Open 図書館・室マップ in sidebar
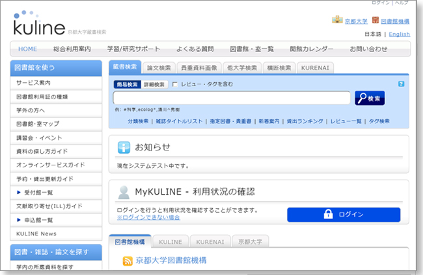 [x=56, y=124]
